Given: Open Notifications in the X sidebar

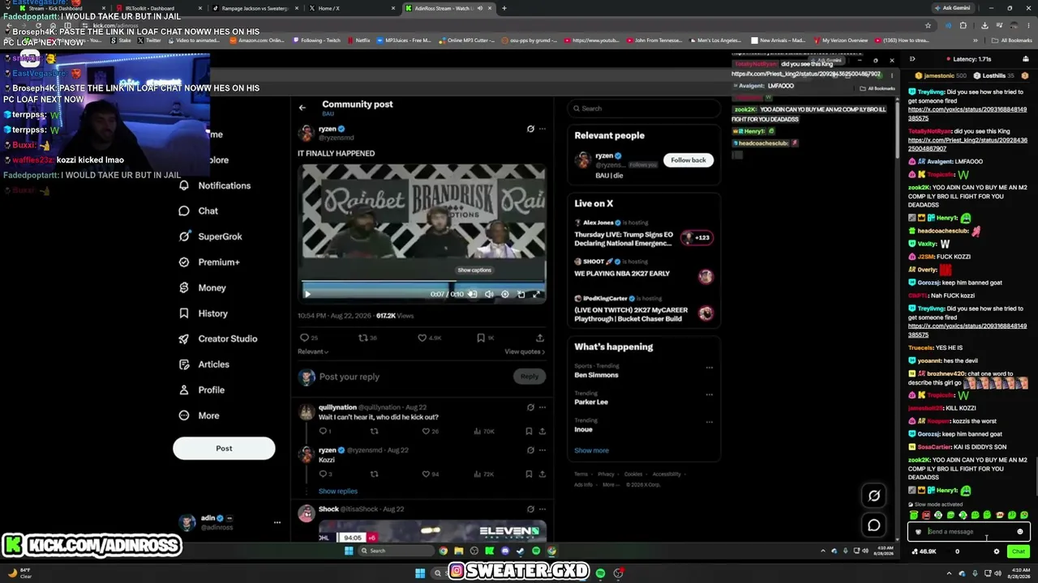Looking at the screenshot, I should click(214, 185).
